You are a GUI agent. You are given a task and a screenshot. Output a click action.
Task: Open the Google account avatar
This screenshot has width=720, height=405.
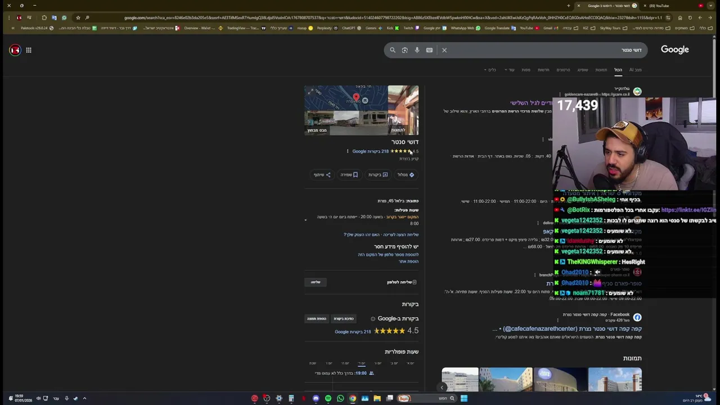tap(15, 50)
